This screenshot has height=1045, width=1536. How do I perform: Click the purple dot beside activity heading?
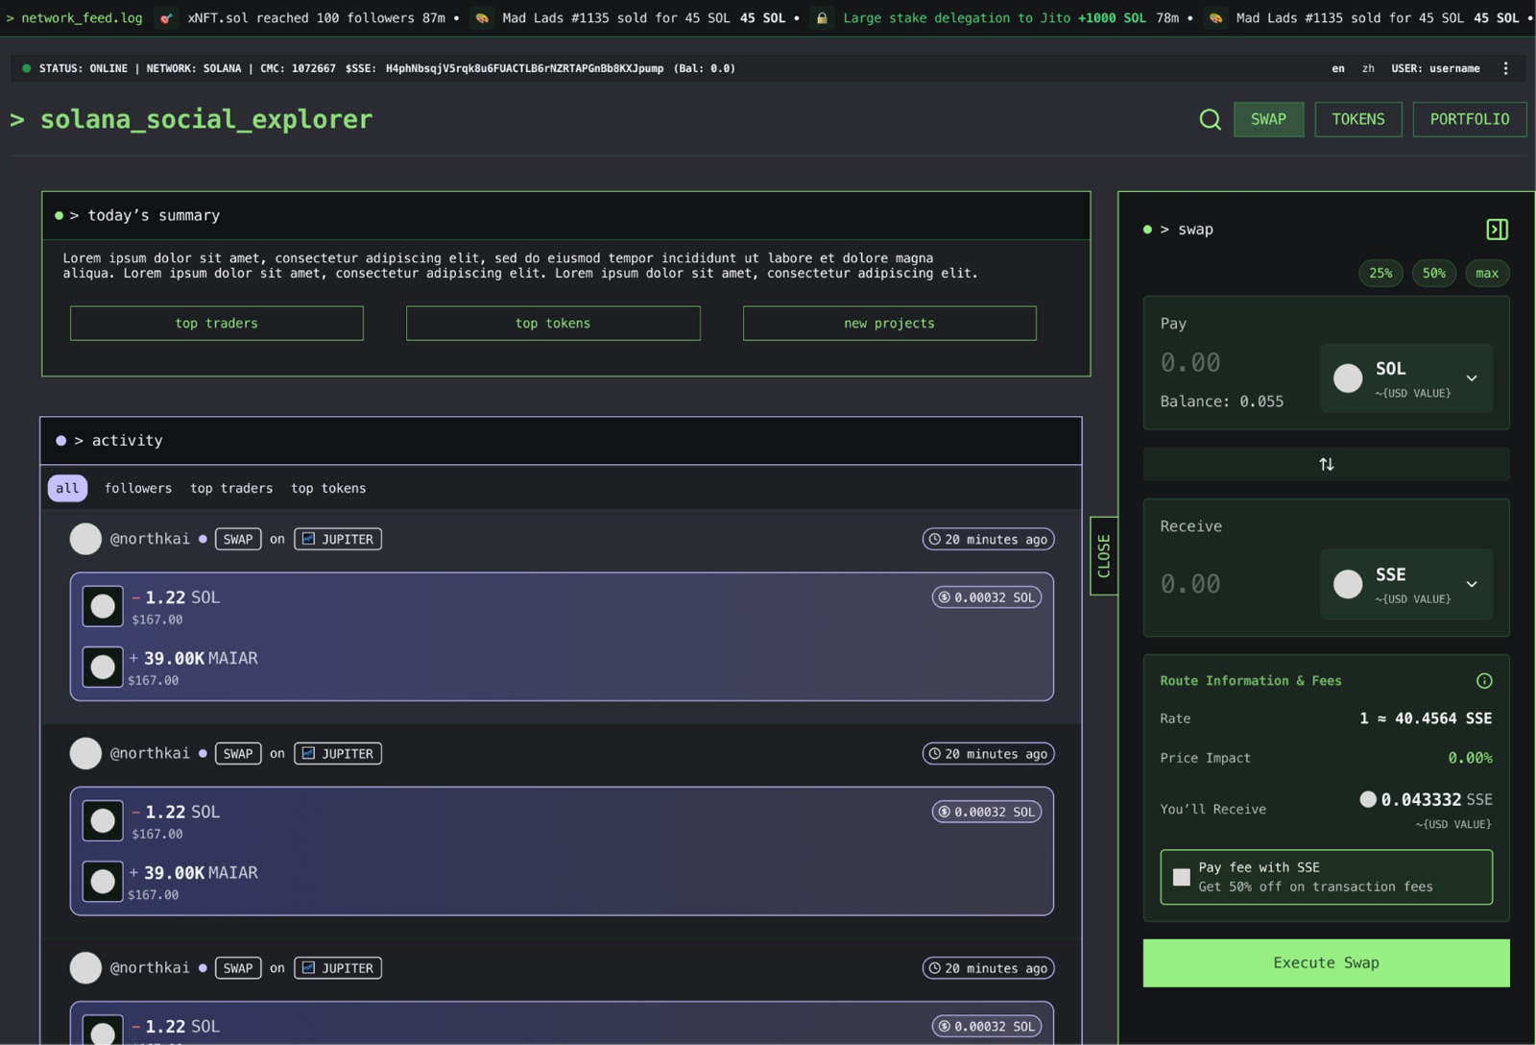(x=61, y=441)
